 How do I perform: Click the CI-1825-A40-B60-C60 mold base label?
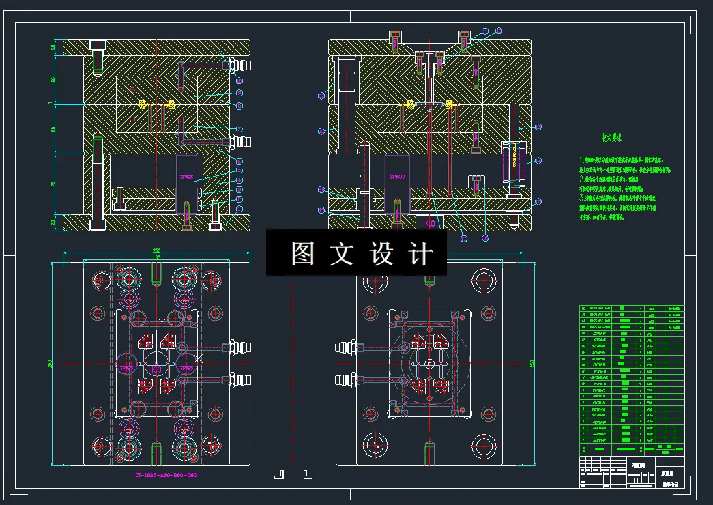coord(166,475)
